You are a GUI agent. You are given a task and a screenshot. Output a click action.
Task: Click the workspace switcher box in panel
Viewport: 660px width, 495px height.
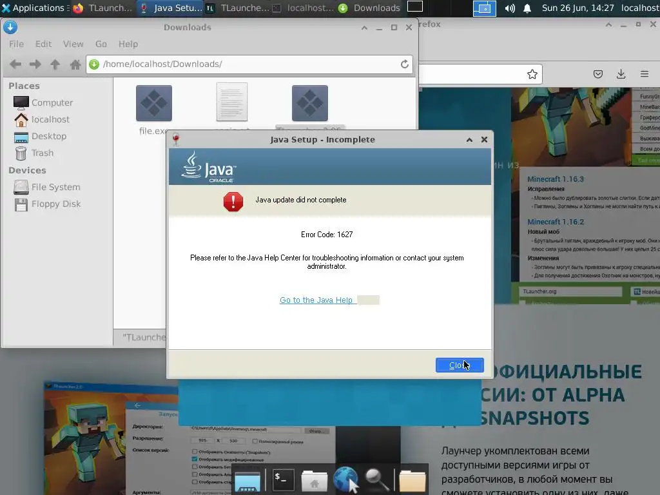(414, 6)
